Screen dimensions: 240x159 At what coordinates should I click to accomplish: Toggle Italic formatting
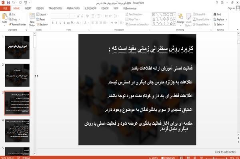click(56, 23)
